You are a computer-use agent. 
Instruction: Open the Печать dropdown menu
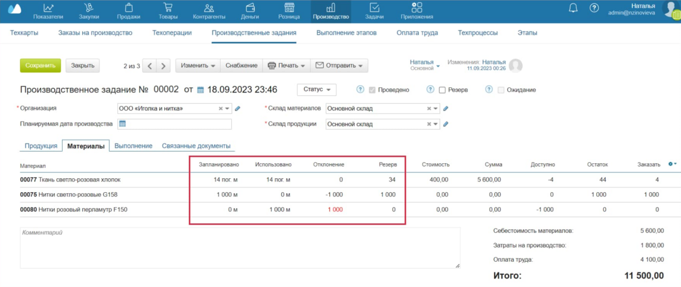click(x=286, y=65)
